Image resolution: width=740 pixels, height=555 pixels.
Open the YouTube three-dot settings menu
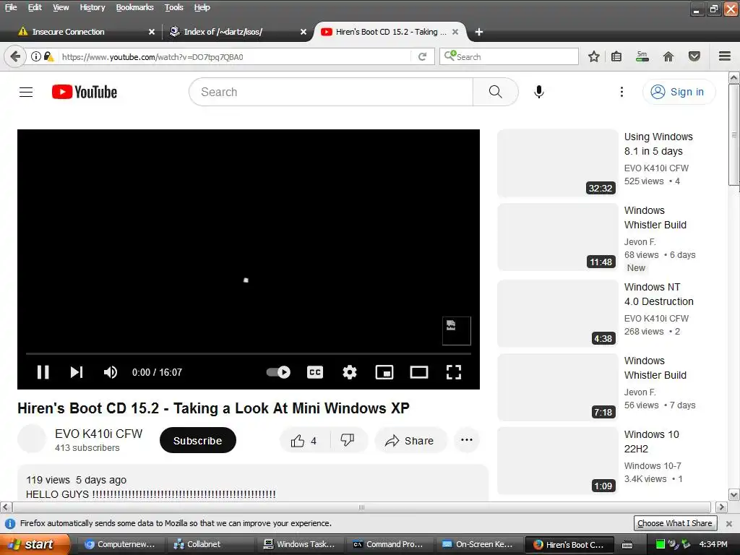[x=621, y=92]
